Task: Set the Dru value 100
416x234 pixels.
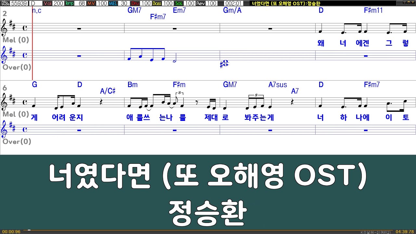Action: [146, 3]
